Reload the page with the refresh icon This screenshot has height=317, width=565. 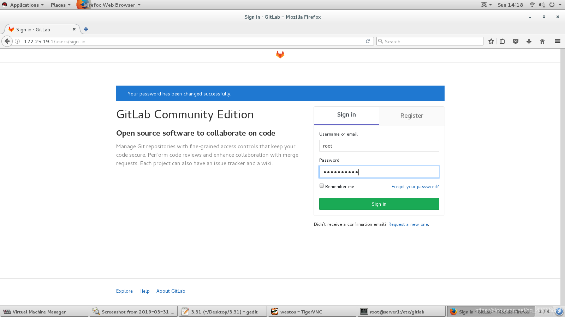(x=368, y=41)
